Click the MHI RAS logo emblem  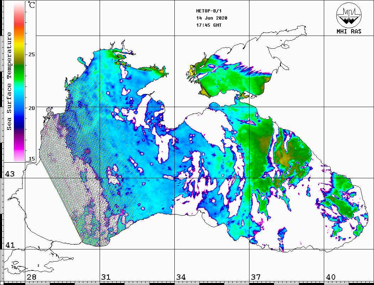(x=349, y=15)
